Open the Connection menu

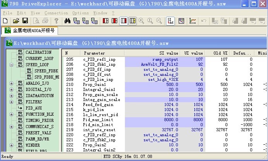coord(56,13)
